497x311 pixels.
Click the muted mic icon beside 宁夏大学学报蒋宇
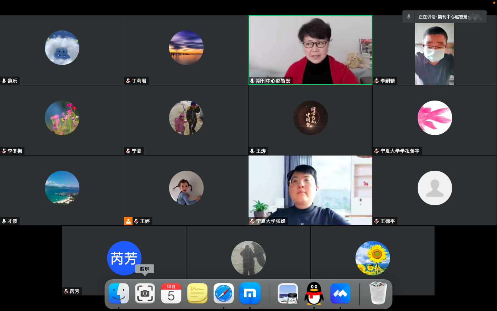click(x=377, y=151)
